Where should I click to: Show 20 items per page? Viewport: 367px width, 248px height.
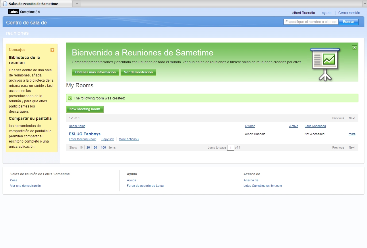(x=88, y=147)
